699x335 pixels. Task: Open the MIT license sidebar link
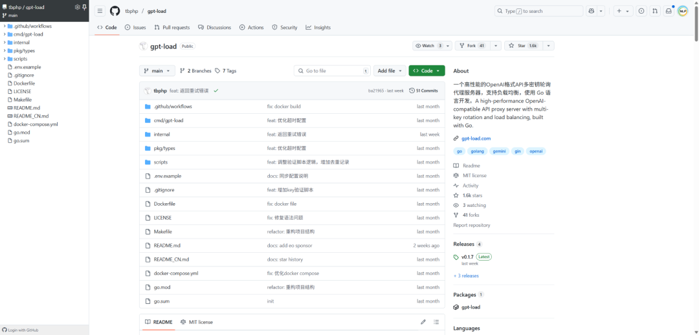click(x=470, y=175)
